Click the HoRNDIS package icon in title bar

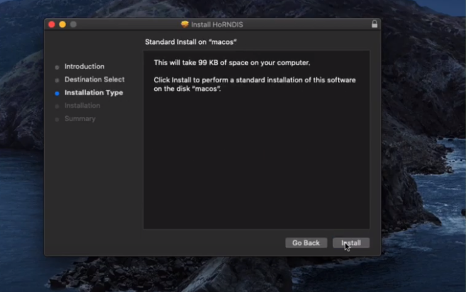[184, 24]
